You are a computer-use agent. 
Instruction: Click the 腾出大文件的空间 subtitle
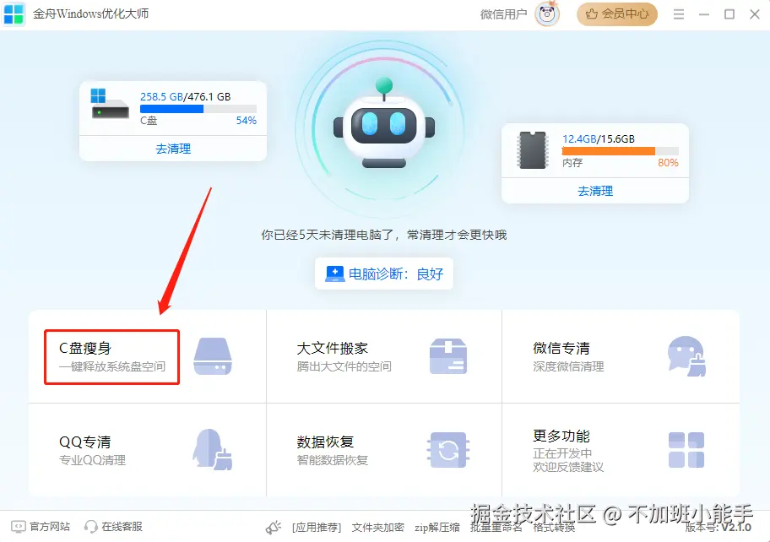[x=344, y=366]
